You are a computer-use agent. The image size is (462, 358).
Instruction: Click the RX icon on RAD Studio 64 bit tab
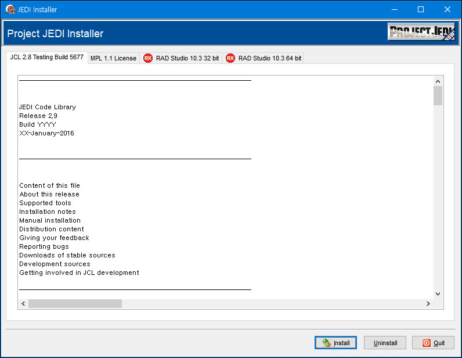tap(230, 58)
